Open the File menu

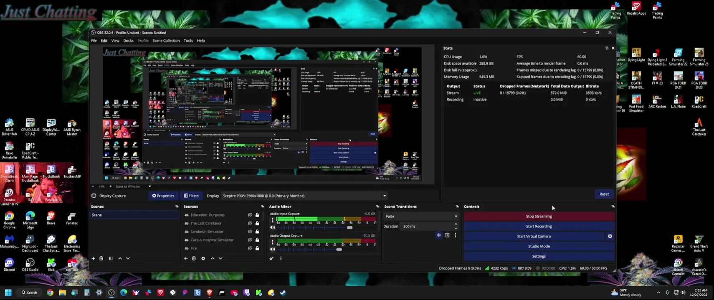94,41
